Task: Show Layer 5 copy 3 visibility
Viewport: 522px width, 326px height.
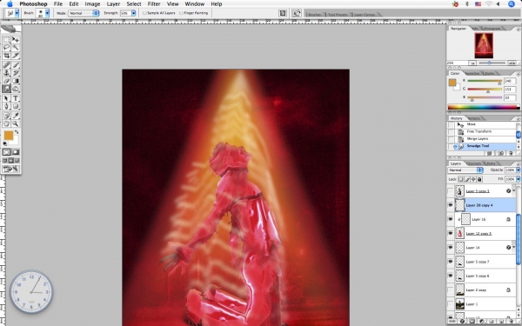Action: tap(451, 191)
